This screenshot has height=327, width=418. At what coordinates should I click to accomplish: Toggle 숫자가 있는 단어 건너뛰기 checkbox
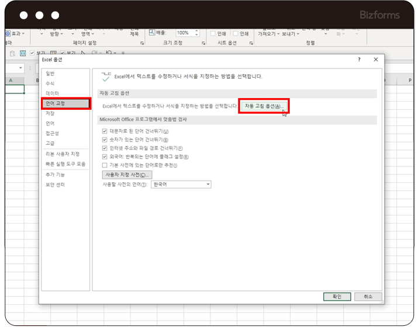(105, 140)
